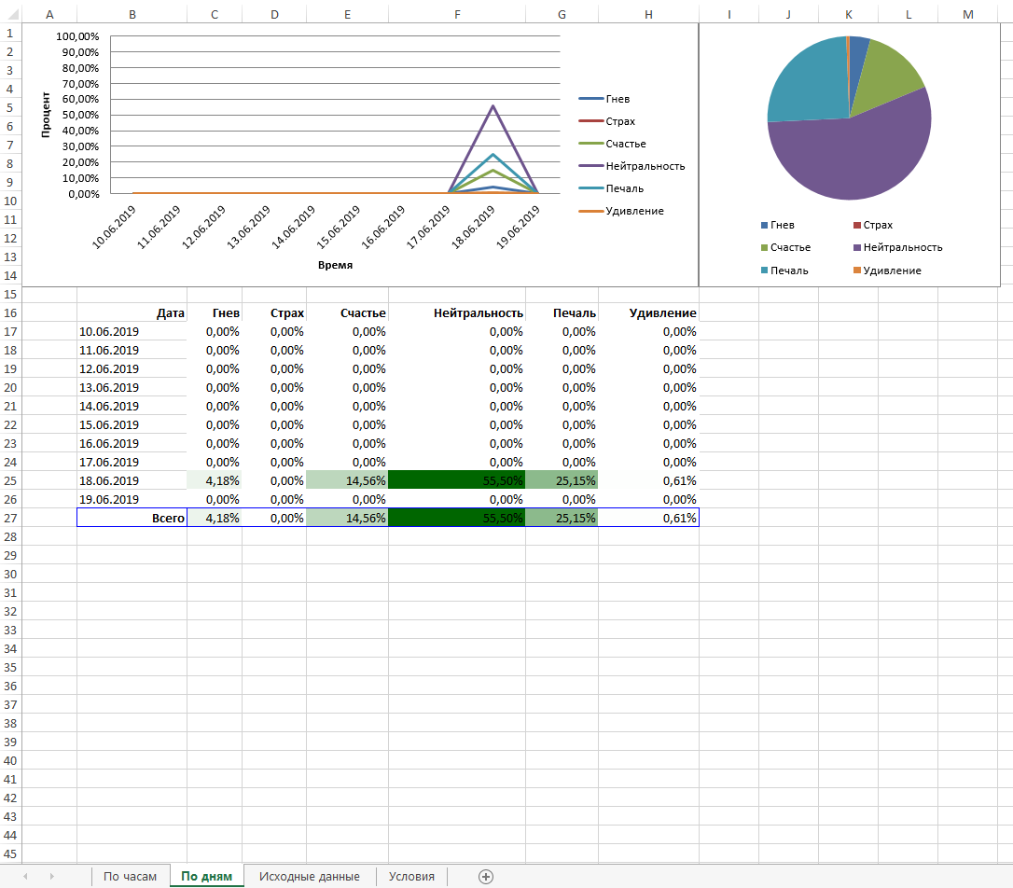Select 55,50% cell in row 25
Screen dimensions: 1013x888
click(x=457, y=481)
